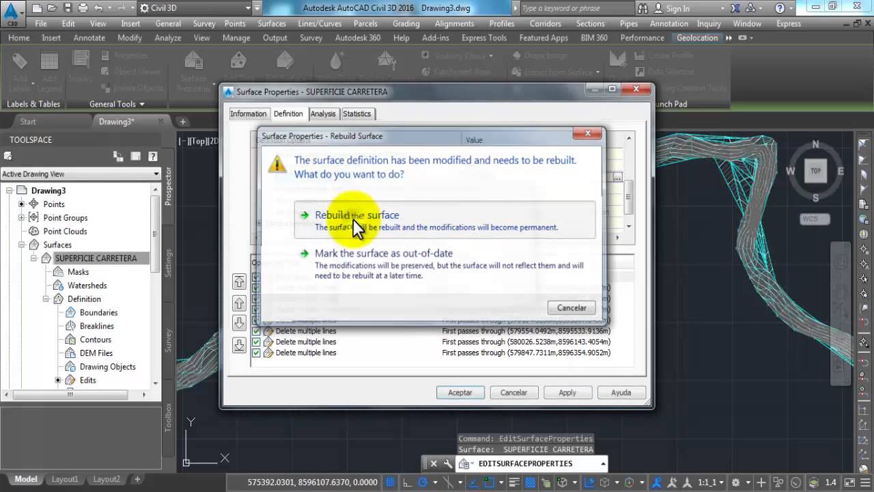
Task: Expand the Point Groups tree node
Action: coord(21,218)
